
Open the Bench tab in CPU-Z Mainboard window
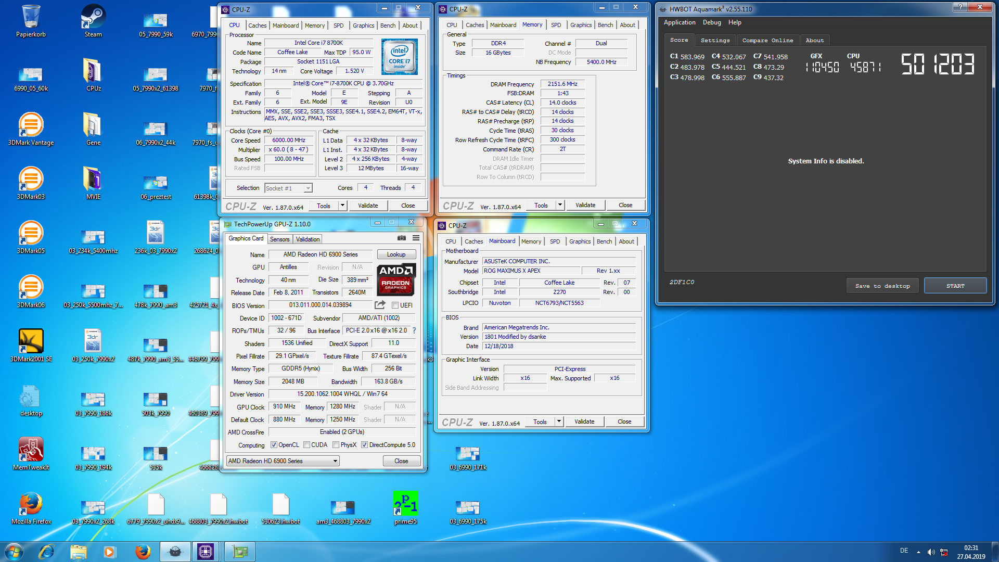pyautogui.click(x=604, y=241)
